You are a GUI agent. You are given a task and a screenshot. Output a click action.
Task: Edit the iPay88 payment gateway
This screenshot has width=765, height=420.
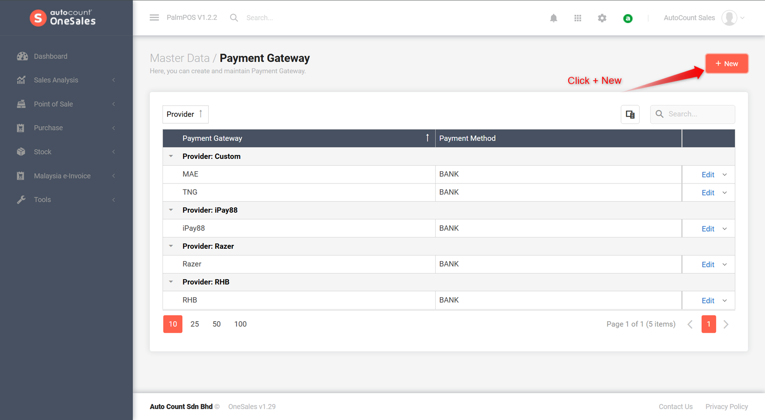[x=708, y=229]
